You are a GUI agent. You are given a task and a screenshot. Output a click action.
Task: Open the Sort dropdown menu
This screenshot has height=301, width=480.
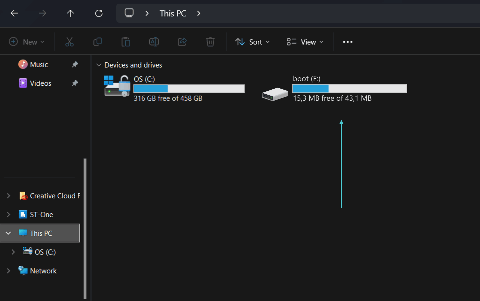tap(252, 42)
